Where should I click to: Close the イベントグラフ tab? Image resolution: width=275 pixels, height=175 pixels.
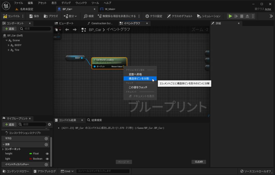[147, 23]
